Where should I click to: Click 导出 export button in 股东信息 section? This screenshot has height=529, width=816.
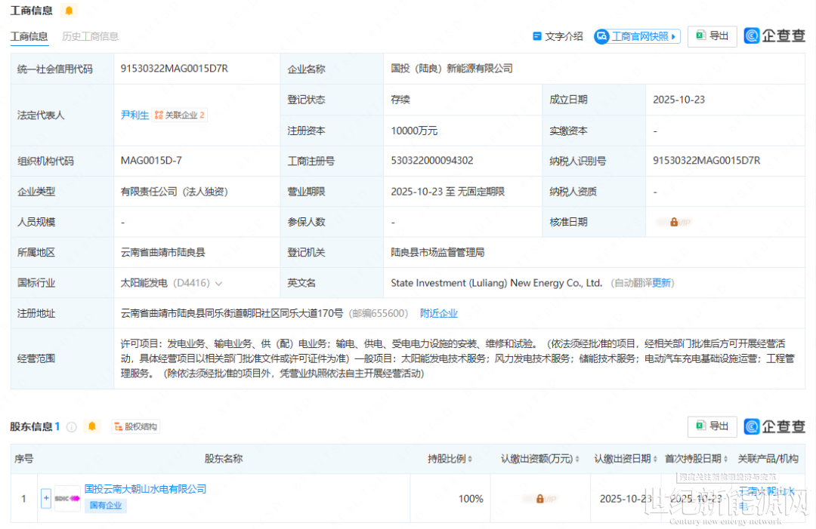pos(712,426)
